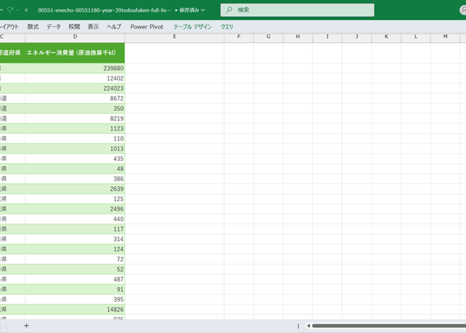The image size is (466, 333).
Task: Select column I header
Action: pos(327,36)
